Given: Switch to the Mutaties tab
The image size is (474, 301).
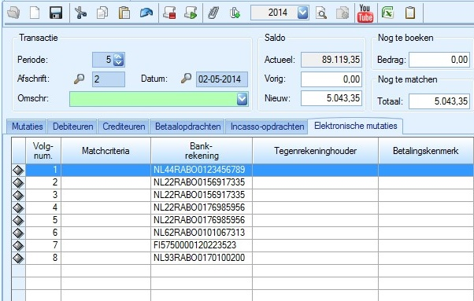Looking at the screenshot, I should coord(28,127).
